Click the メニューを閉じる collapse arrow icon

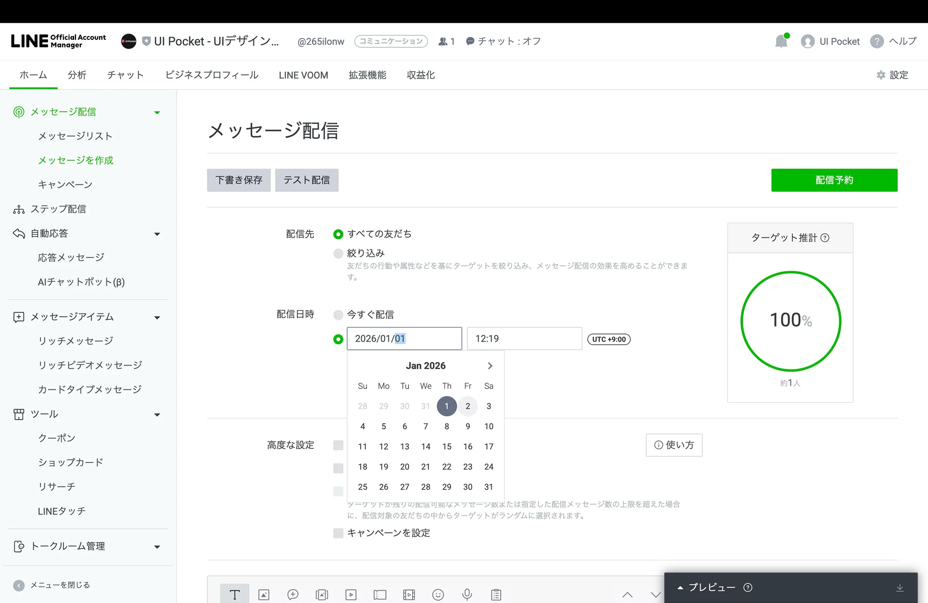pos(19,585)
